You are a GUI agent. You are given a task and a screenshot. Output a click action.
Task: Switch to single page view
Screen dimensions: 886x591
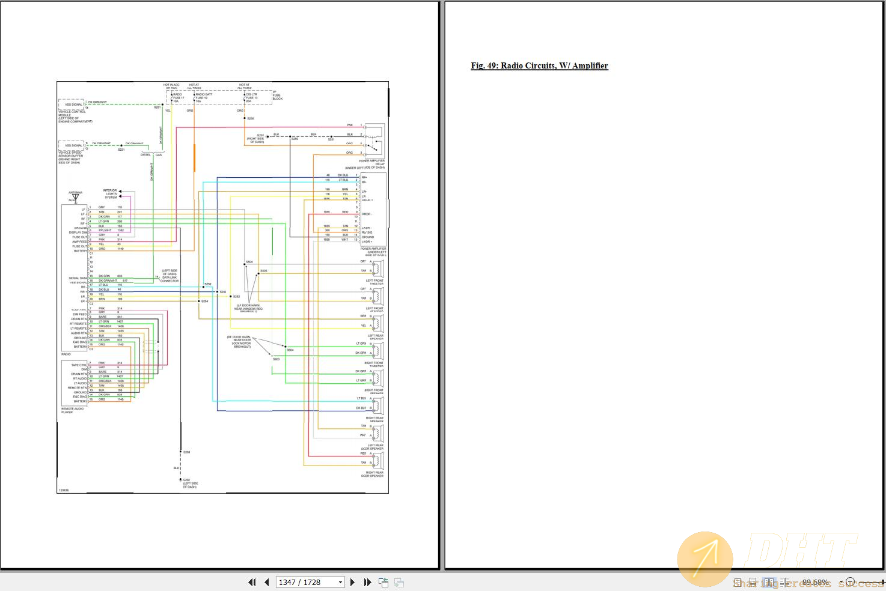click(x=738, y=582)
